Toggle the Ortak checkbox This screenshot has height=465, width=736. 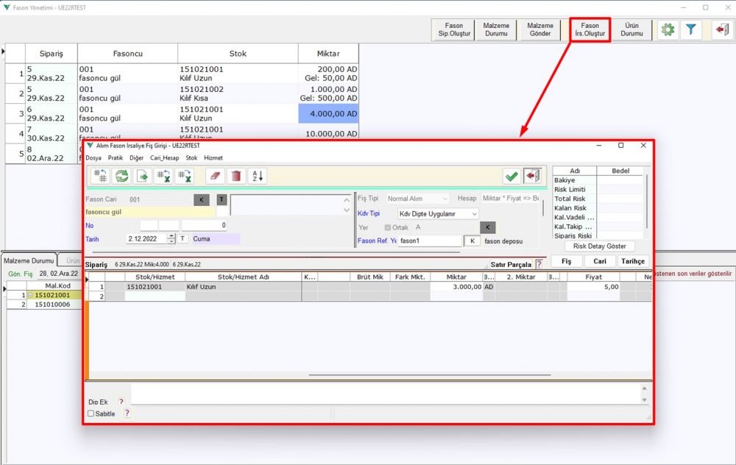(x=388, y=227)
